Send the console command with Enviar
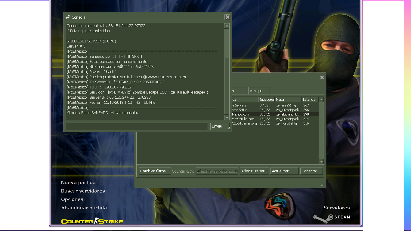Viewport: 411px width, 231px height. [219, 126]
